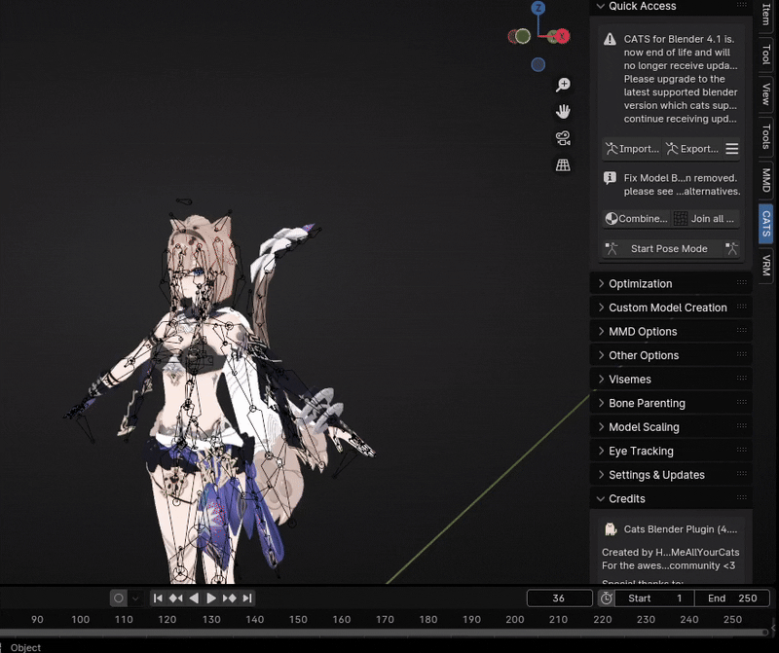This screenshot has height=653, width=779.
Task: Click the Z axis gizmo circle
Action: 538,8
